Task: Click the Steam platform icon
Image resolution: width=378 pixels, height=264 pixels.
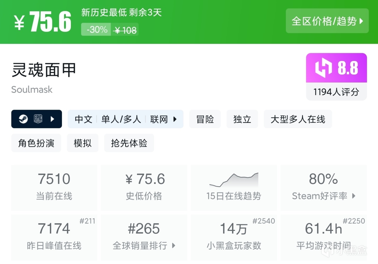Action: pos(23,119)
